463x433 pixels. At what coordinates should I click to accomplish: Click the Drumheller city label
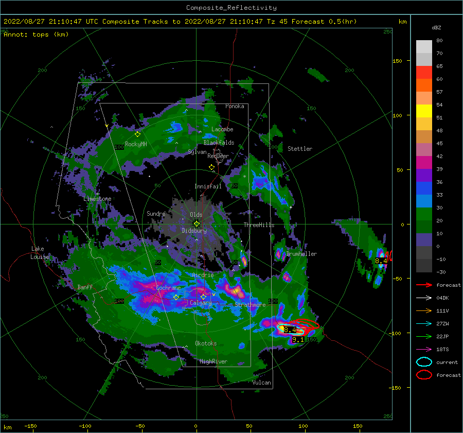[301, 254]
